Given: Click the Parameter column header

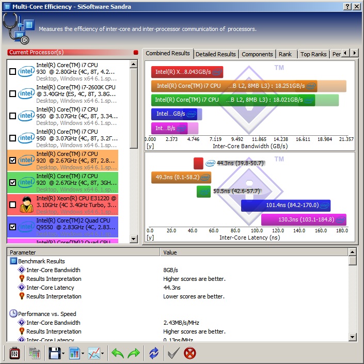Looking at the screenshot, I should click(84, 252).
